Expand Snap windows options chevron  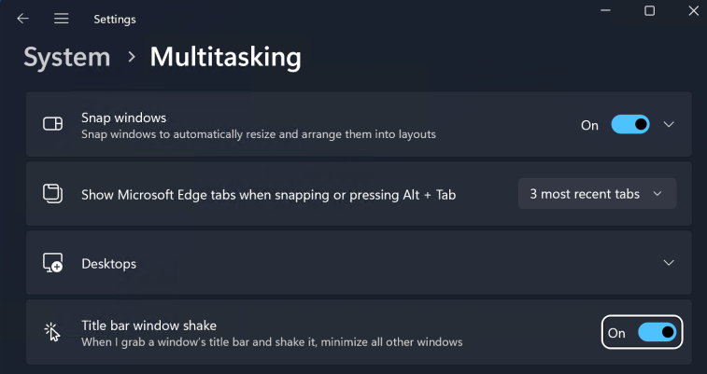coord(669,125)
